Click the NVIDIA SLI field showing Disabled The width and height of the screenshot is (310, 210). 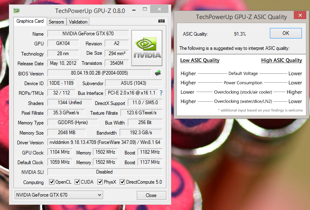[105, 172]
